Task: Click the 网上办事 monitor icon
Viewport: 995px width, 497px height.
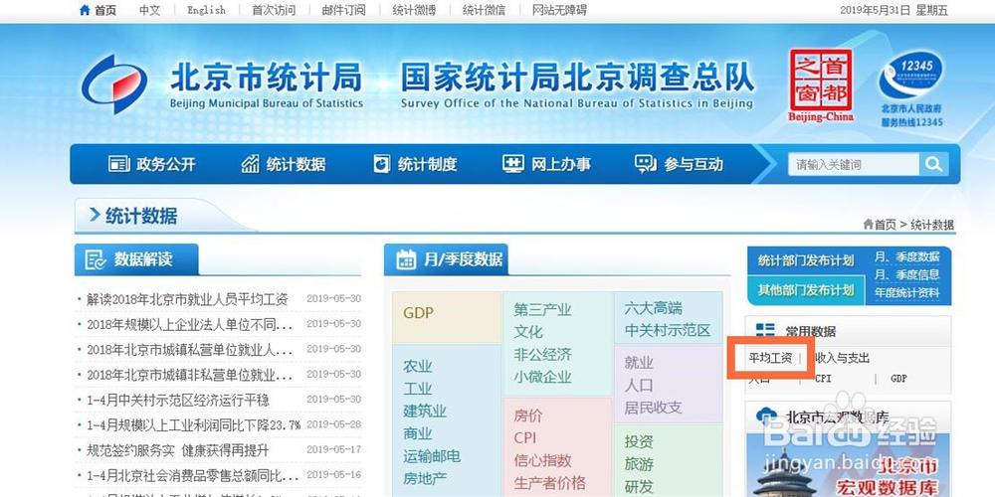Action: pos(513,164)
